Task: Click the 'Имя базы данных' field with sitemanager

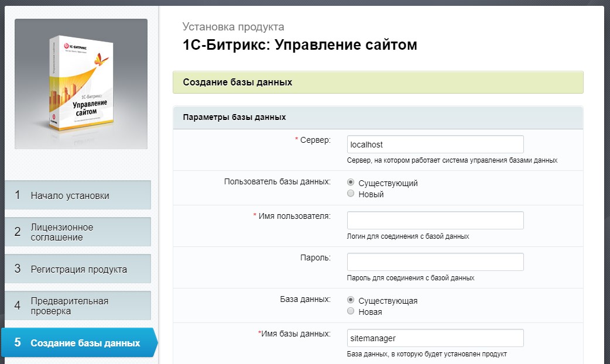Action: pyautogui.click(x=435, y=338)
